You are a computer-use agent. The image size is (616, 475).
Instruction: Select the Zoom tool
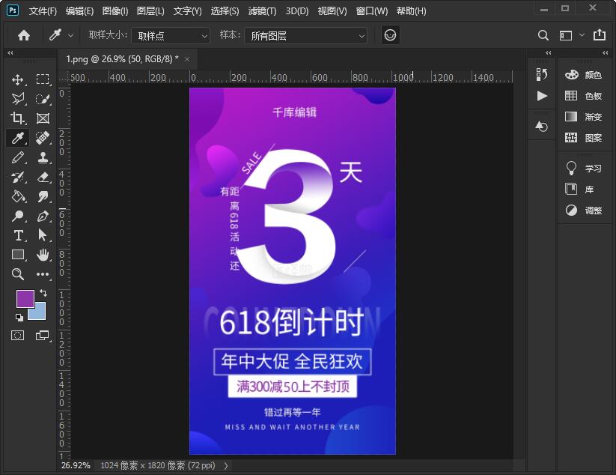pos(18,274)
